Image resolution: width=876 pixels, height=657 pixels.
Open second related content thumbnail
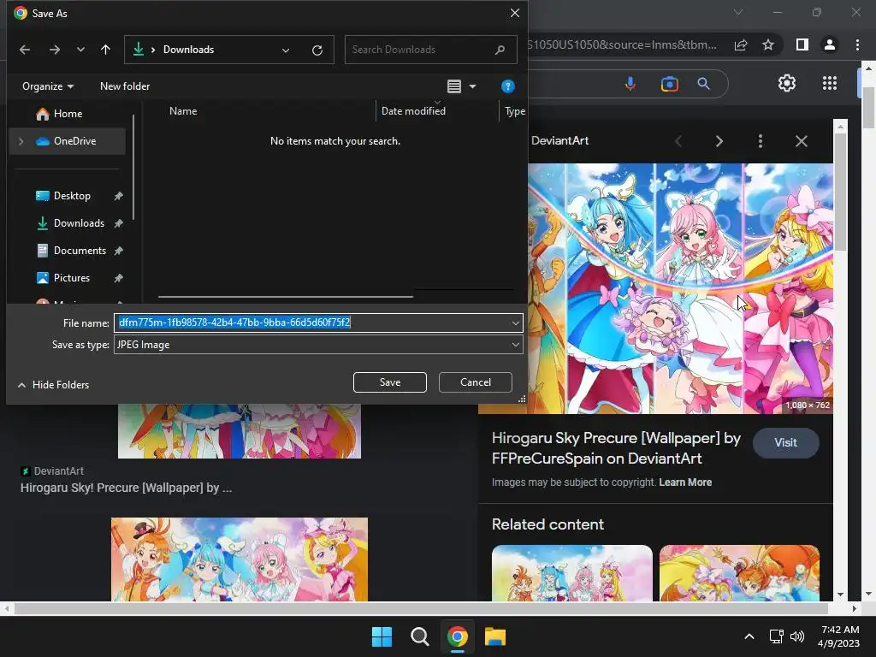tap(739, 573)
